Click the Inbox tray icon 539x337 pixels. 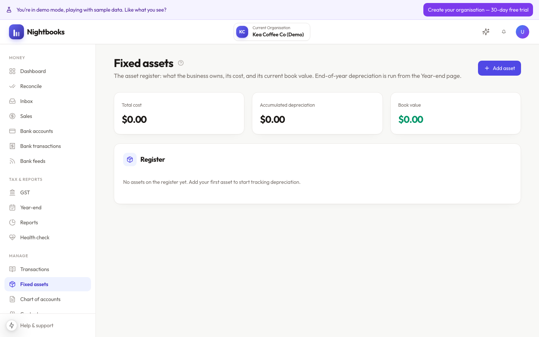click(x=12, y=101)
